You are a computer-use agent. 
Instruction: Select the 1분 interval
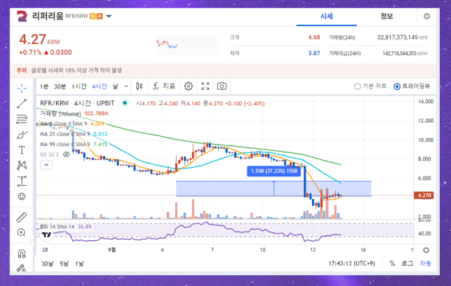tap(44, 87)
